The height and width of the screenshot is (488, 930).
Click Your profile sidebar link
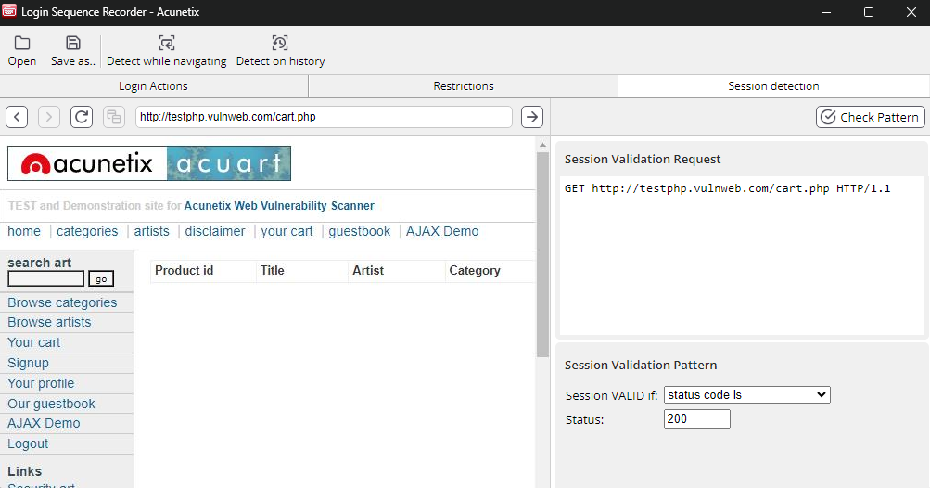pos(41,383)
